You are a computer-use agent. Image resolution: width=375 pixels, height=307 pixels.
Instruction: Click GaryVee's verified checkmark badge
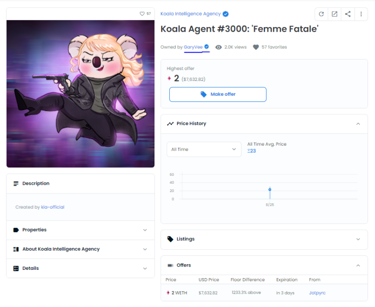(207, 47)
